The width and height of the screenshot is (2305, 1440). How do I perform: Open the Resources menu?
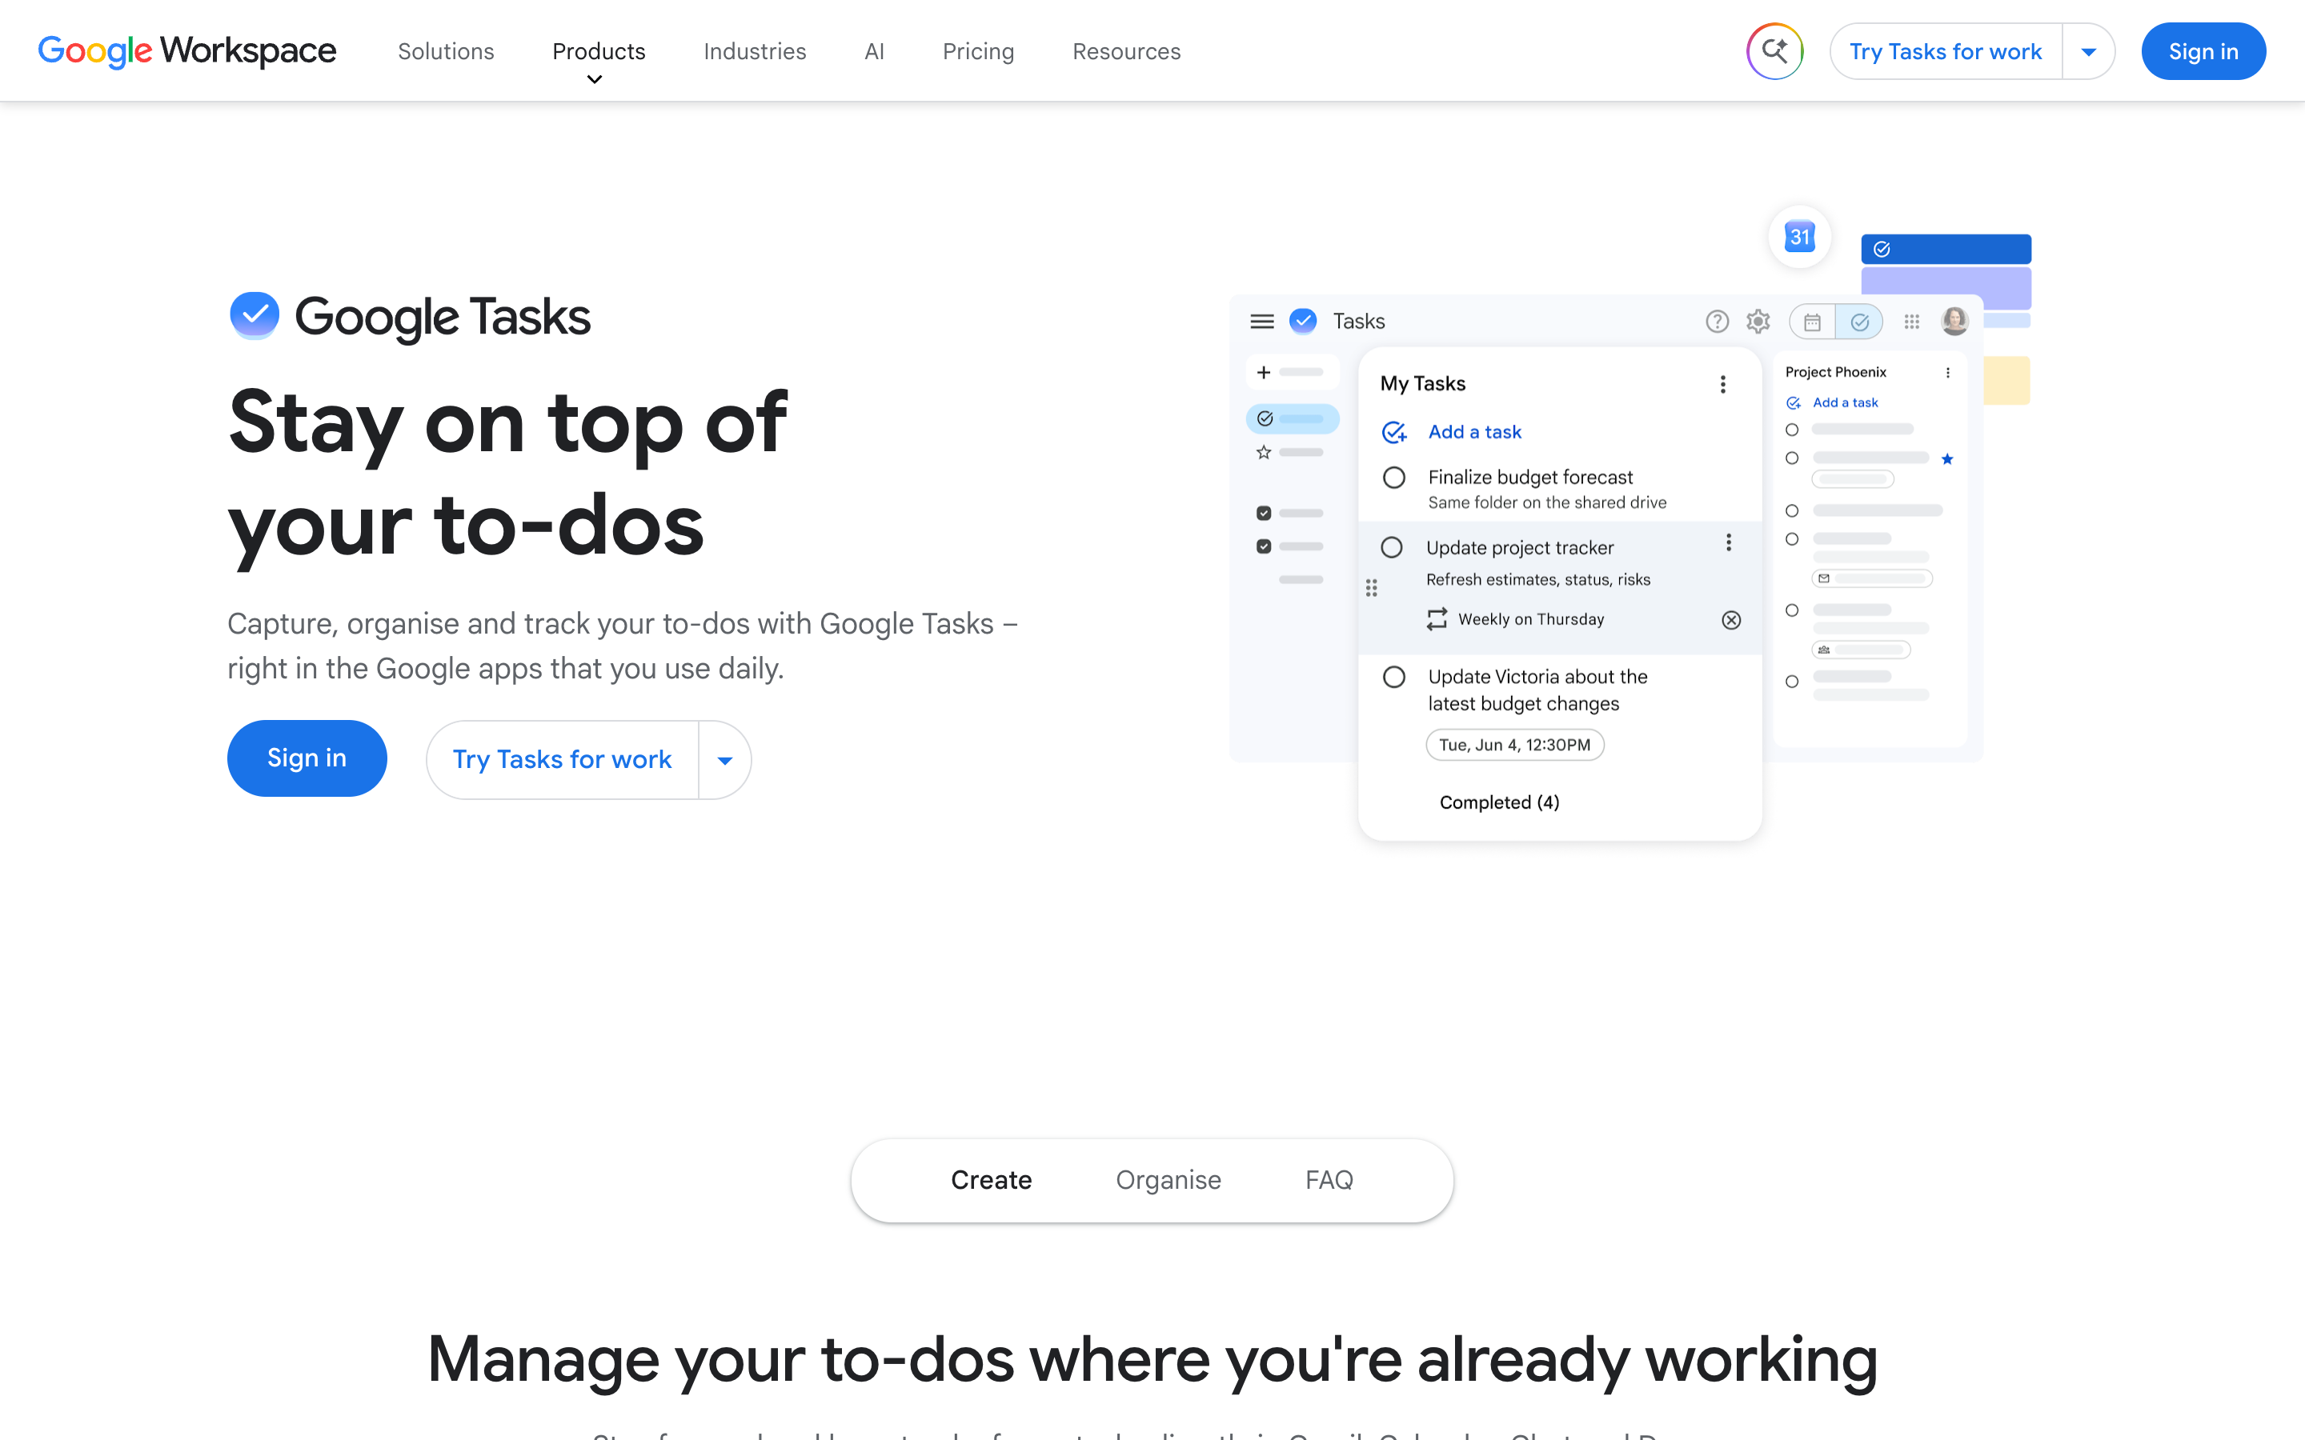pyautogui.click(x=1126, y=51)
